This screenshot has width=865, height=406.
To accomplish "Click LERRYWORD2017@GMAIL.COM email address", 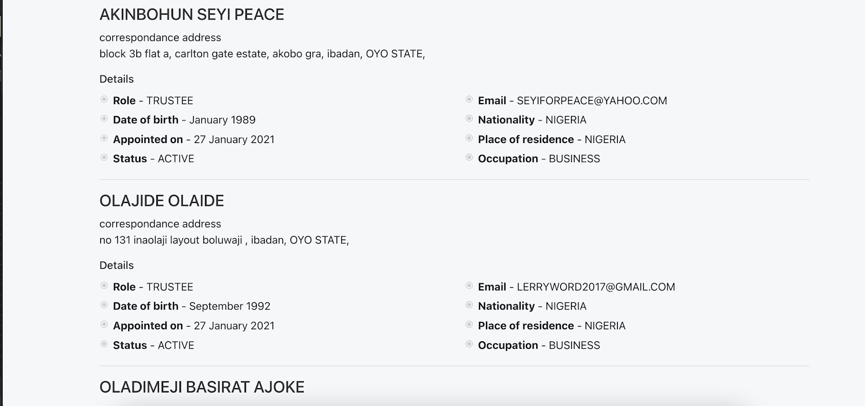I will click(x=596, y=287).
